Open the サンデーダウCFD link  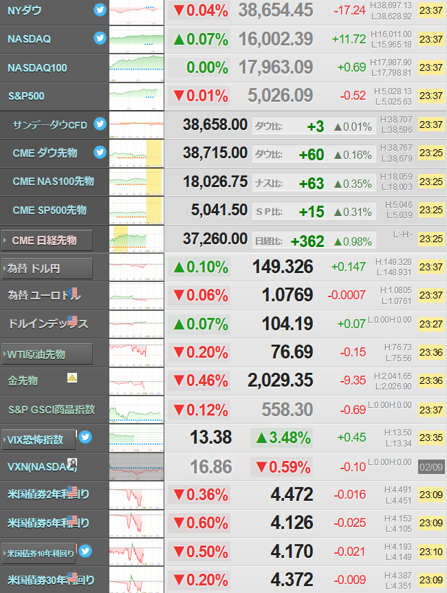(x=50, y=125)
